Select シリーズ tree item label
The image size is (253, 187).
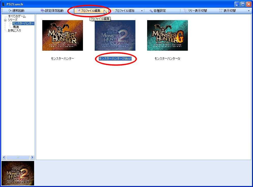click(x=12, y=20)
